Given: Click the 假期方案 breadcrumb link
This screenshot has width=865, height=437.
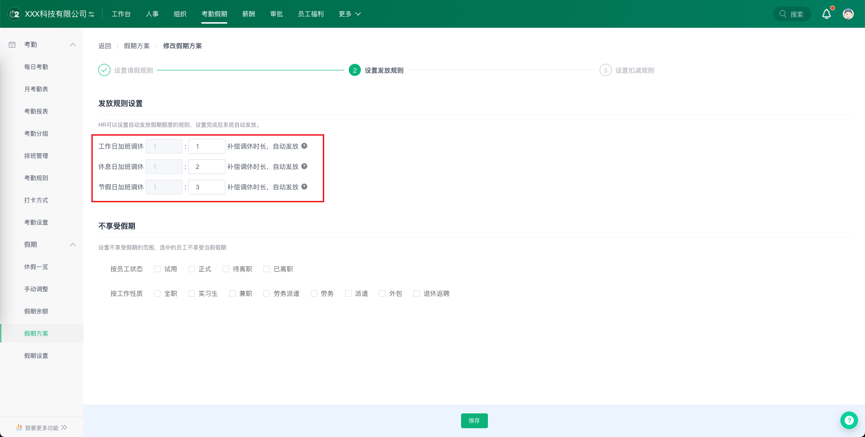Looking at the screenshot, I should [137, 46].
